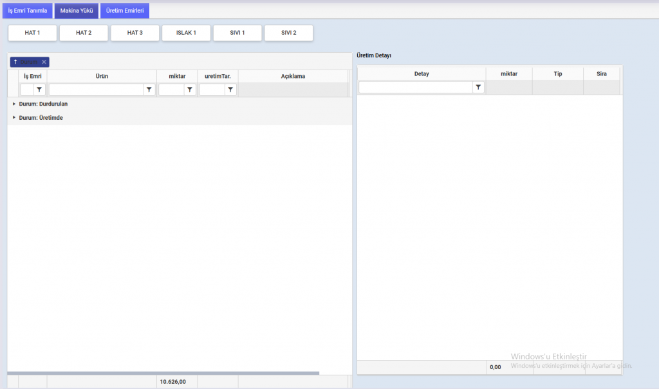
Task: Select the HAT 1 button
Action: click(x=32, y=33)
